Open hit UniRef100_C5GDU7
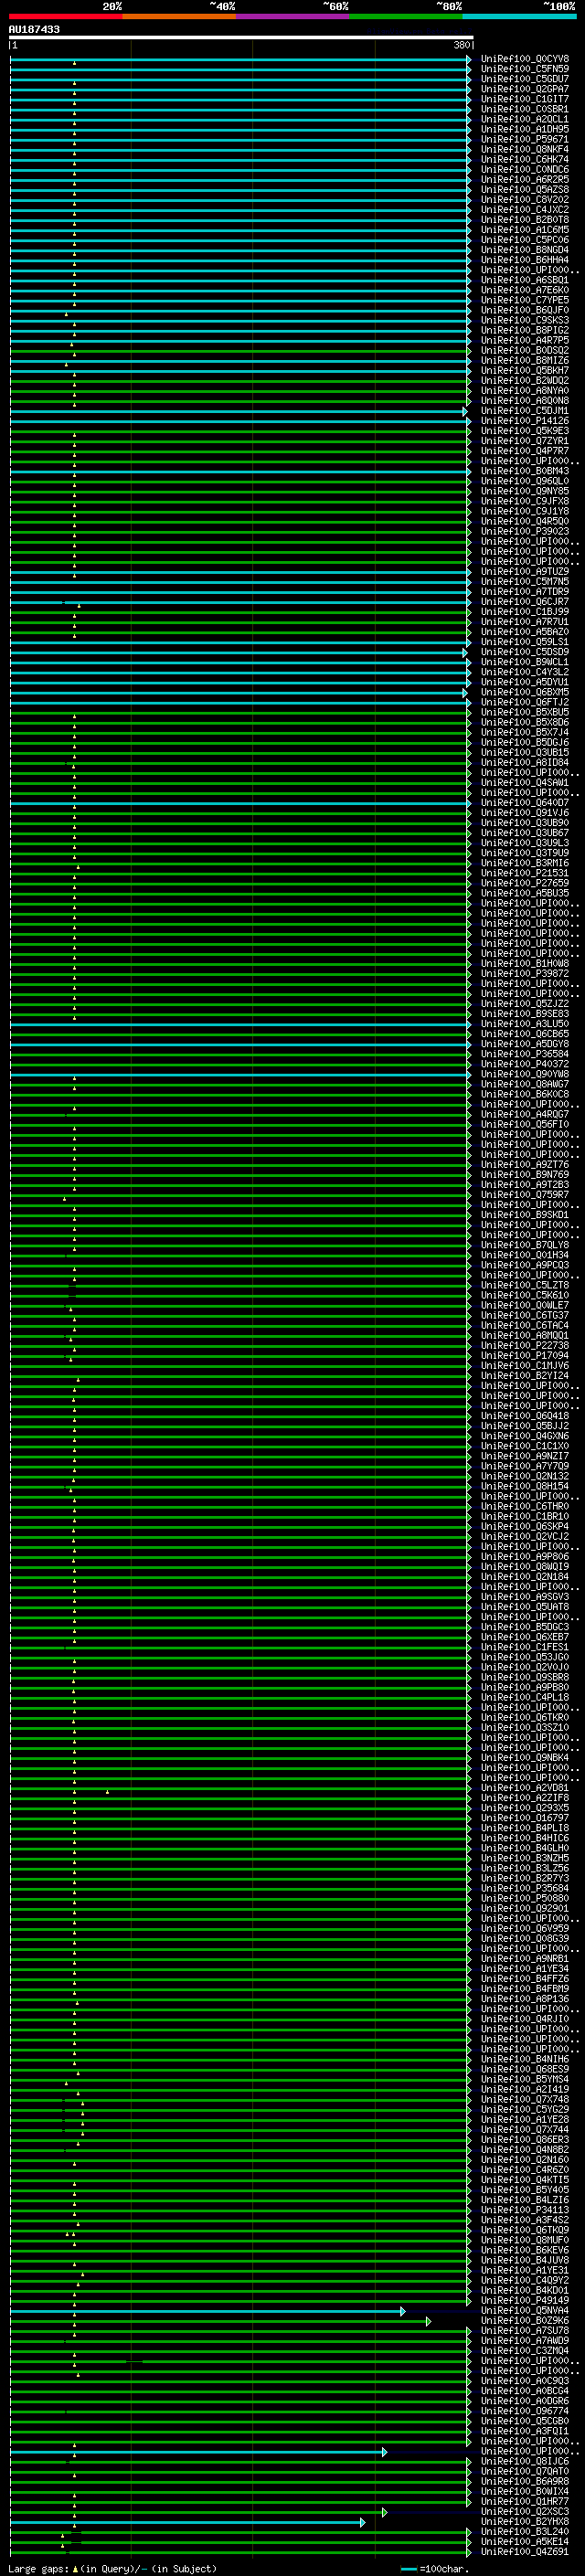585x2576 pixels. click(x=525, y=79)
